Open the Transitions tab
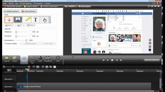This screenshot has width=165, height=92. click(48, 59)
